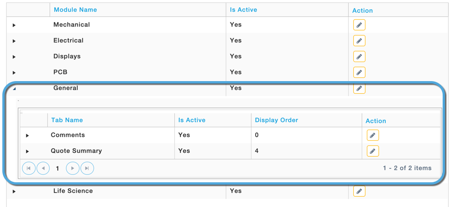Click pencil icon for Displays module
The width and height of the screenshot is (452, 207).
[359, 56]
